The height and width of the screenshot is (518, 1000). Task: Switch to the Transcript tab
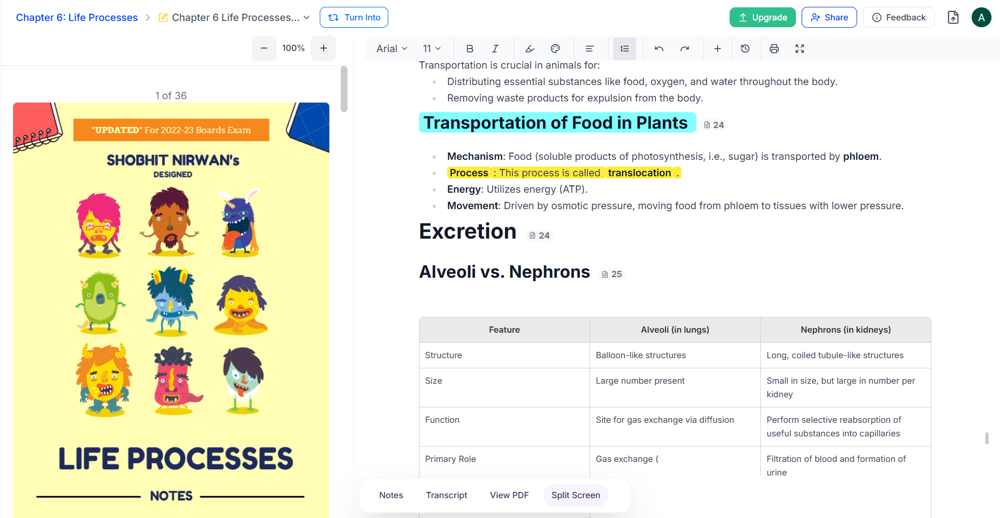[x=447, y=495]
